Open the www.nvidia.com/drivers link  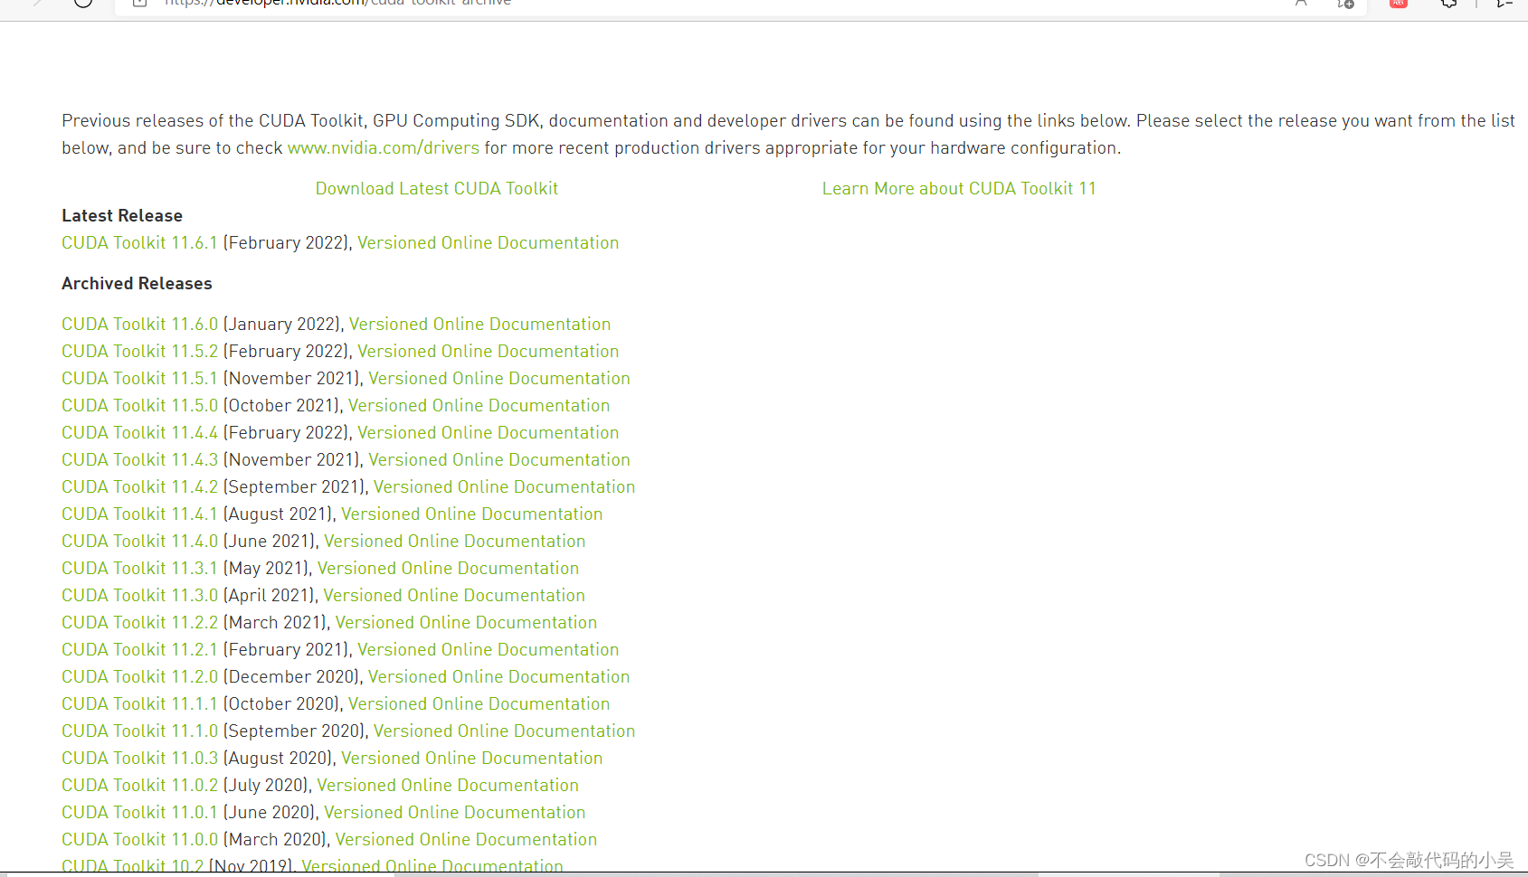tap(384, 148)
